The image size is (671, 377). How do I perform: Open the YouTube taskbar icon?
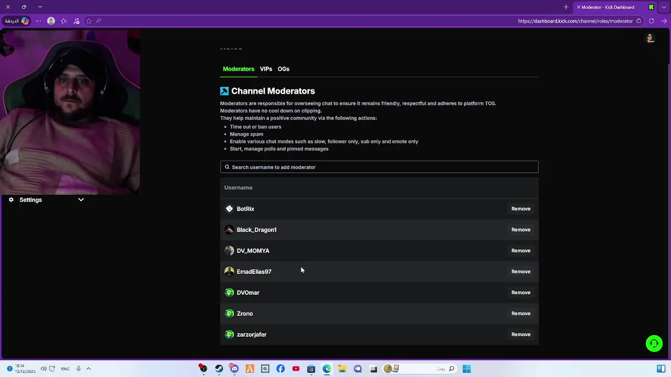pos(296,369)
